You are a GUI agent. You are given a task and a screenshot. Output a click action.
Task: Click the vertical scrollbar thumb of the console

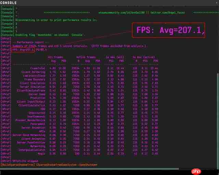click(x=218, y=121)
